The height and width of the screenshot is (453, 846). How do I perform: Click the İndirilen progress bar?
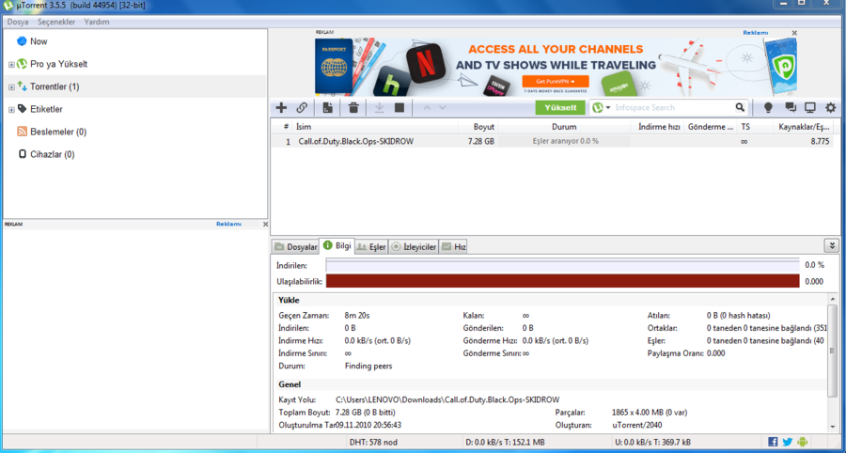563,265
